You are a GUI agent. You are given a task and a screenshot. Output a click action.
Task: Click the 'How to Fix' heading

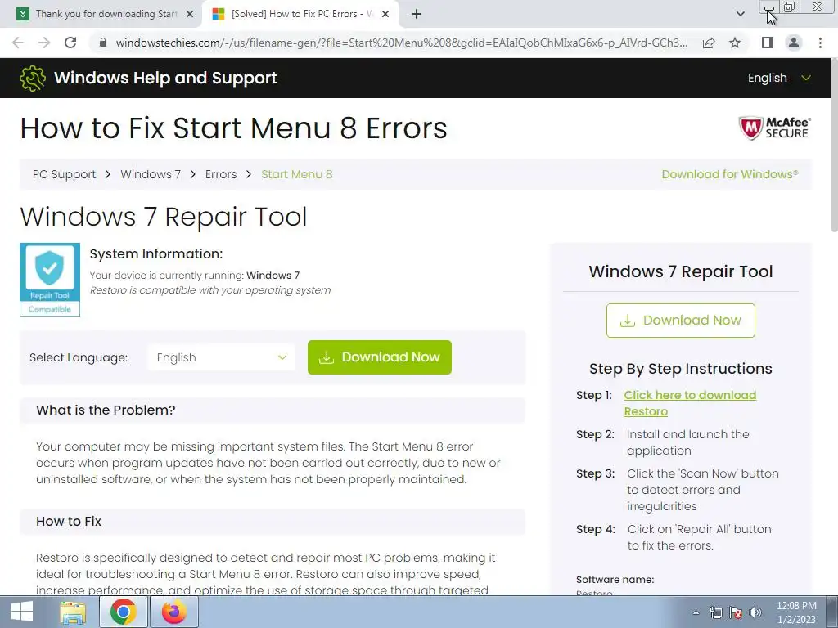[69, 521]
